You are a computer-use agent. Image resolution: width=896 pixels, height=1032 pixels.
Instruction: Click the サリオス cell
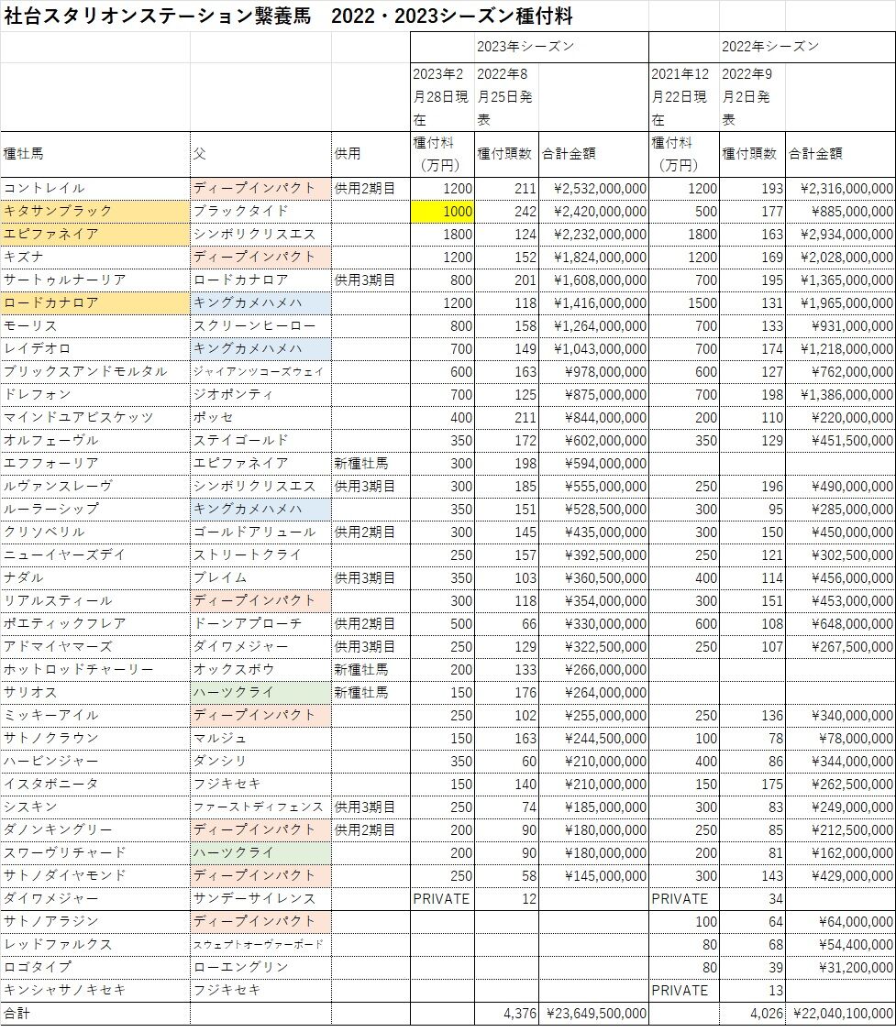click(95, 692)
